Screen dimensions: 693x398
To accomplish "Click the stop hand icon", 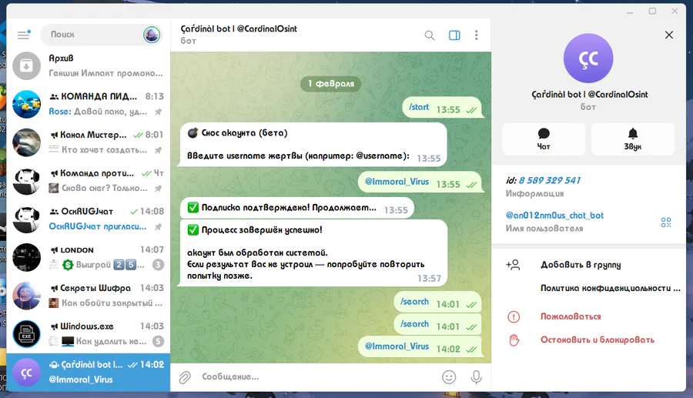I will pyautogui.click(x=514, y=339).
